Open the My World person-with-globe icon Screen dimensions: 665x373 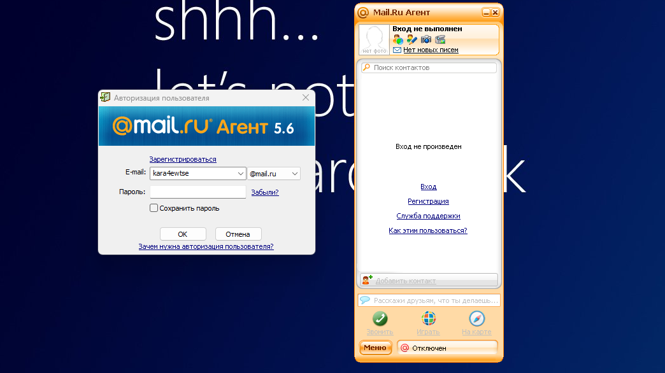coord(398,39)
